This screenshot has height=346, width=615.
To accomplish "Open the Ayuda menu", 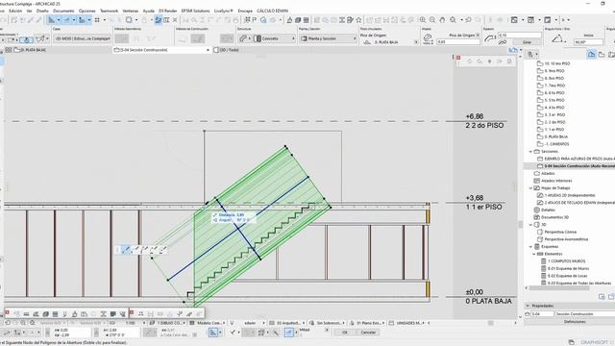I will (x=148, y=11).
